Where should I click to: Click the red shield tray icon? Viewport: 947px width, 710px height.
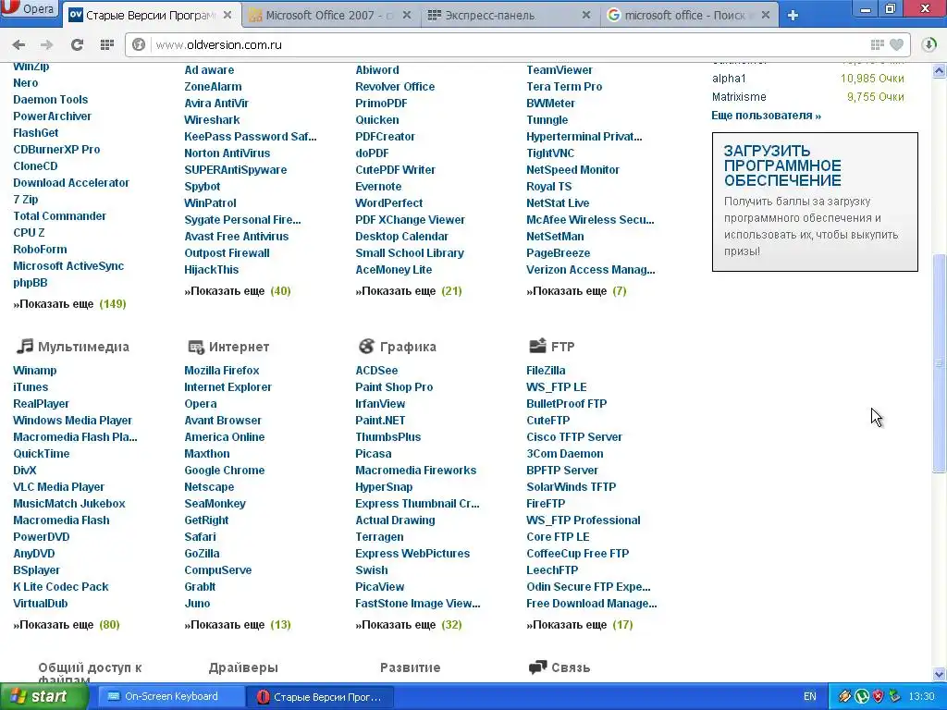point(879,697)
